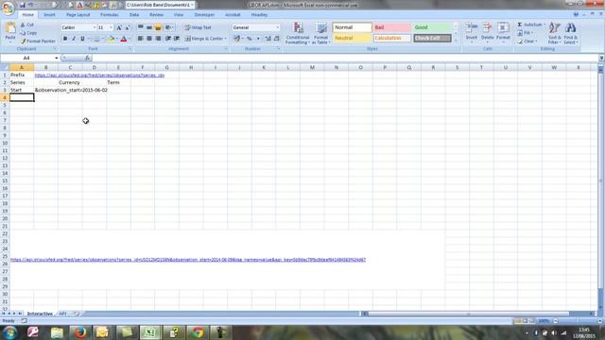Toggle Italic formatting
Viewport: 605px width, 340px height.
point(74,39)
